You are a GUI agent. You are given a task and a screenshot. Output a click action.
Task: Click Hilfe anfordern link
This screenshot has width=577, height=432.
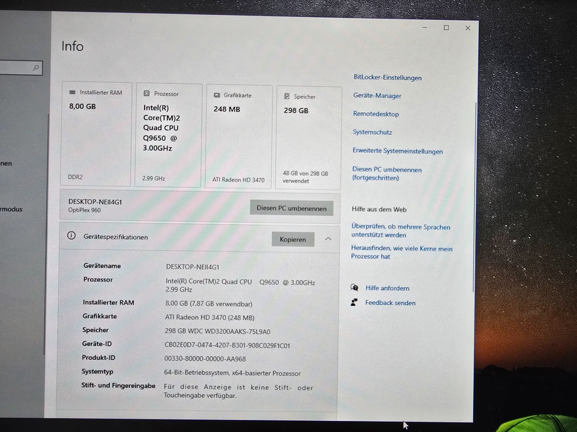coord(387,288)
